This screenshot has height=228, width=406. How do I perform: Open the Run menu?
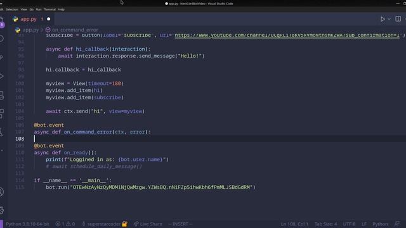(x=39, y=9)
